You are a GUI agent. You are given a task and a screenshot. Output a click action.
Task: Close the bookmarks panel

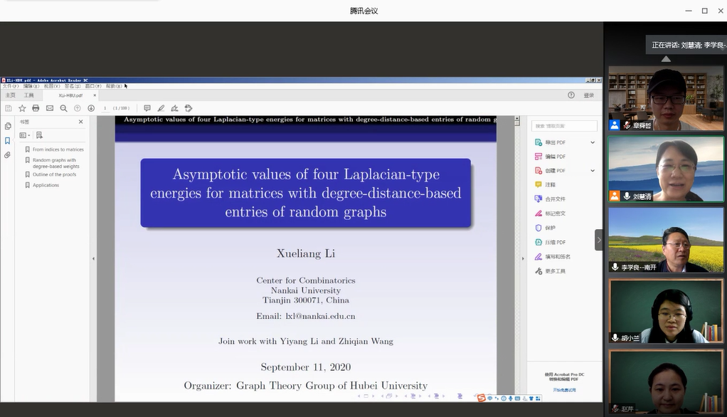[x=80, y=122]
